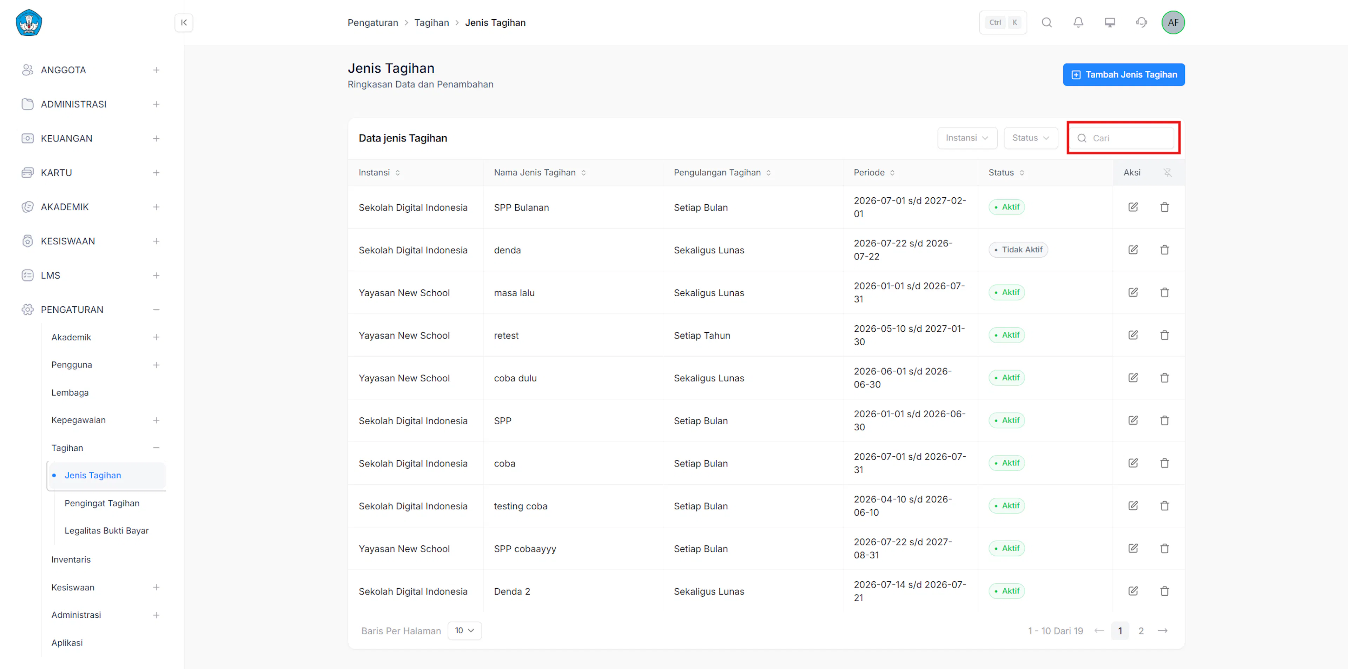Collapse the sidebar with the arrow button
The height and width of the screenshot is (669, 1348).
184,22
